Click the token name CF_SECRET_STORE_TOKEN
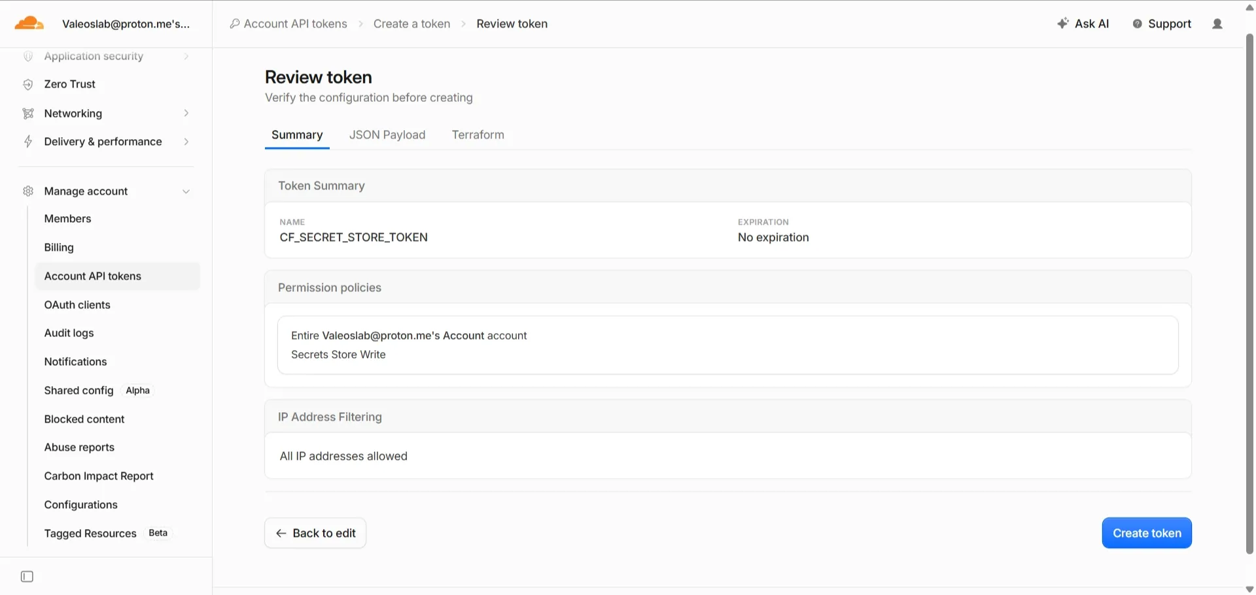 [354, 238]
